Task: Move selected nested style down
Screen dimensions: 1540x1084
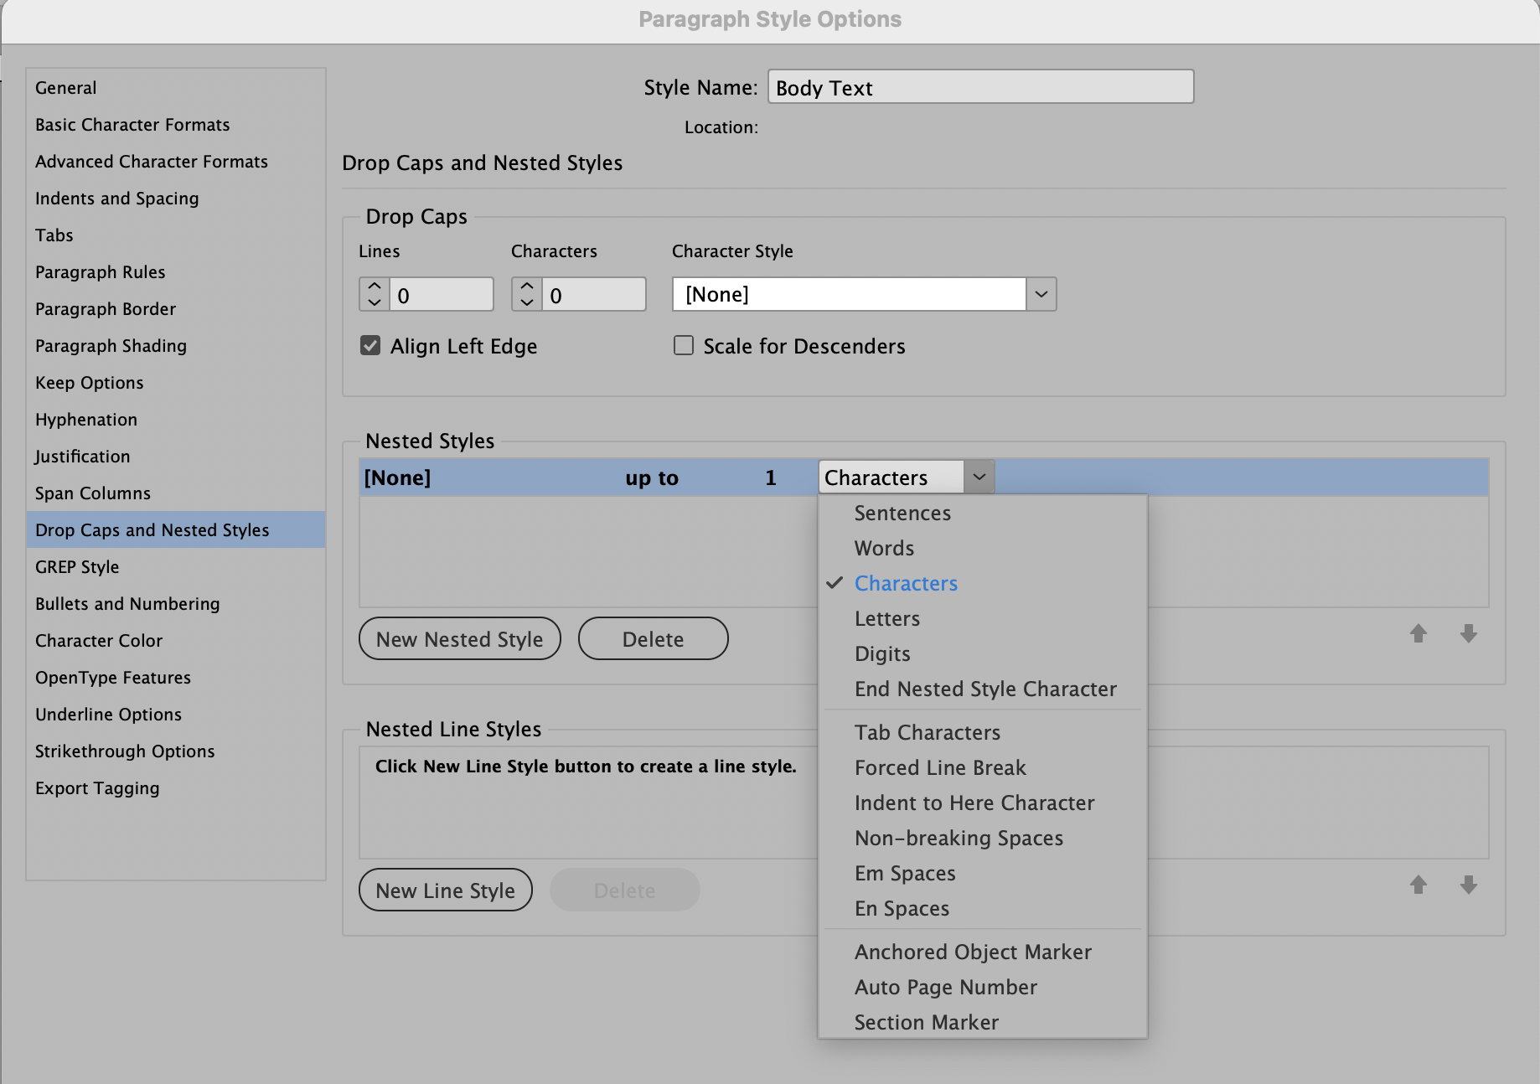Action: tap(1467, 634)
